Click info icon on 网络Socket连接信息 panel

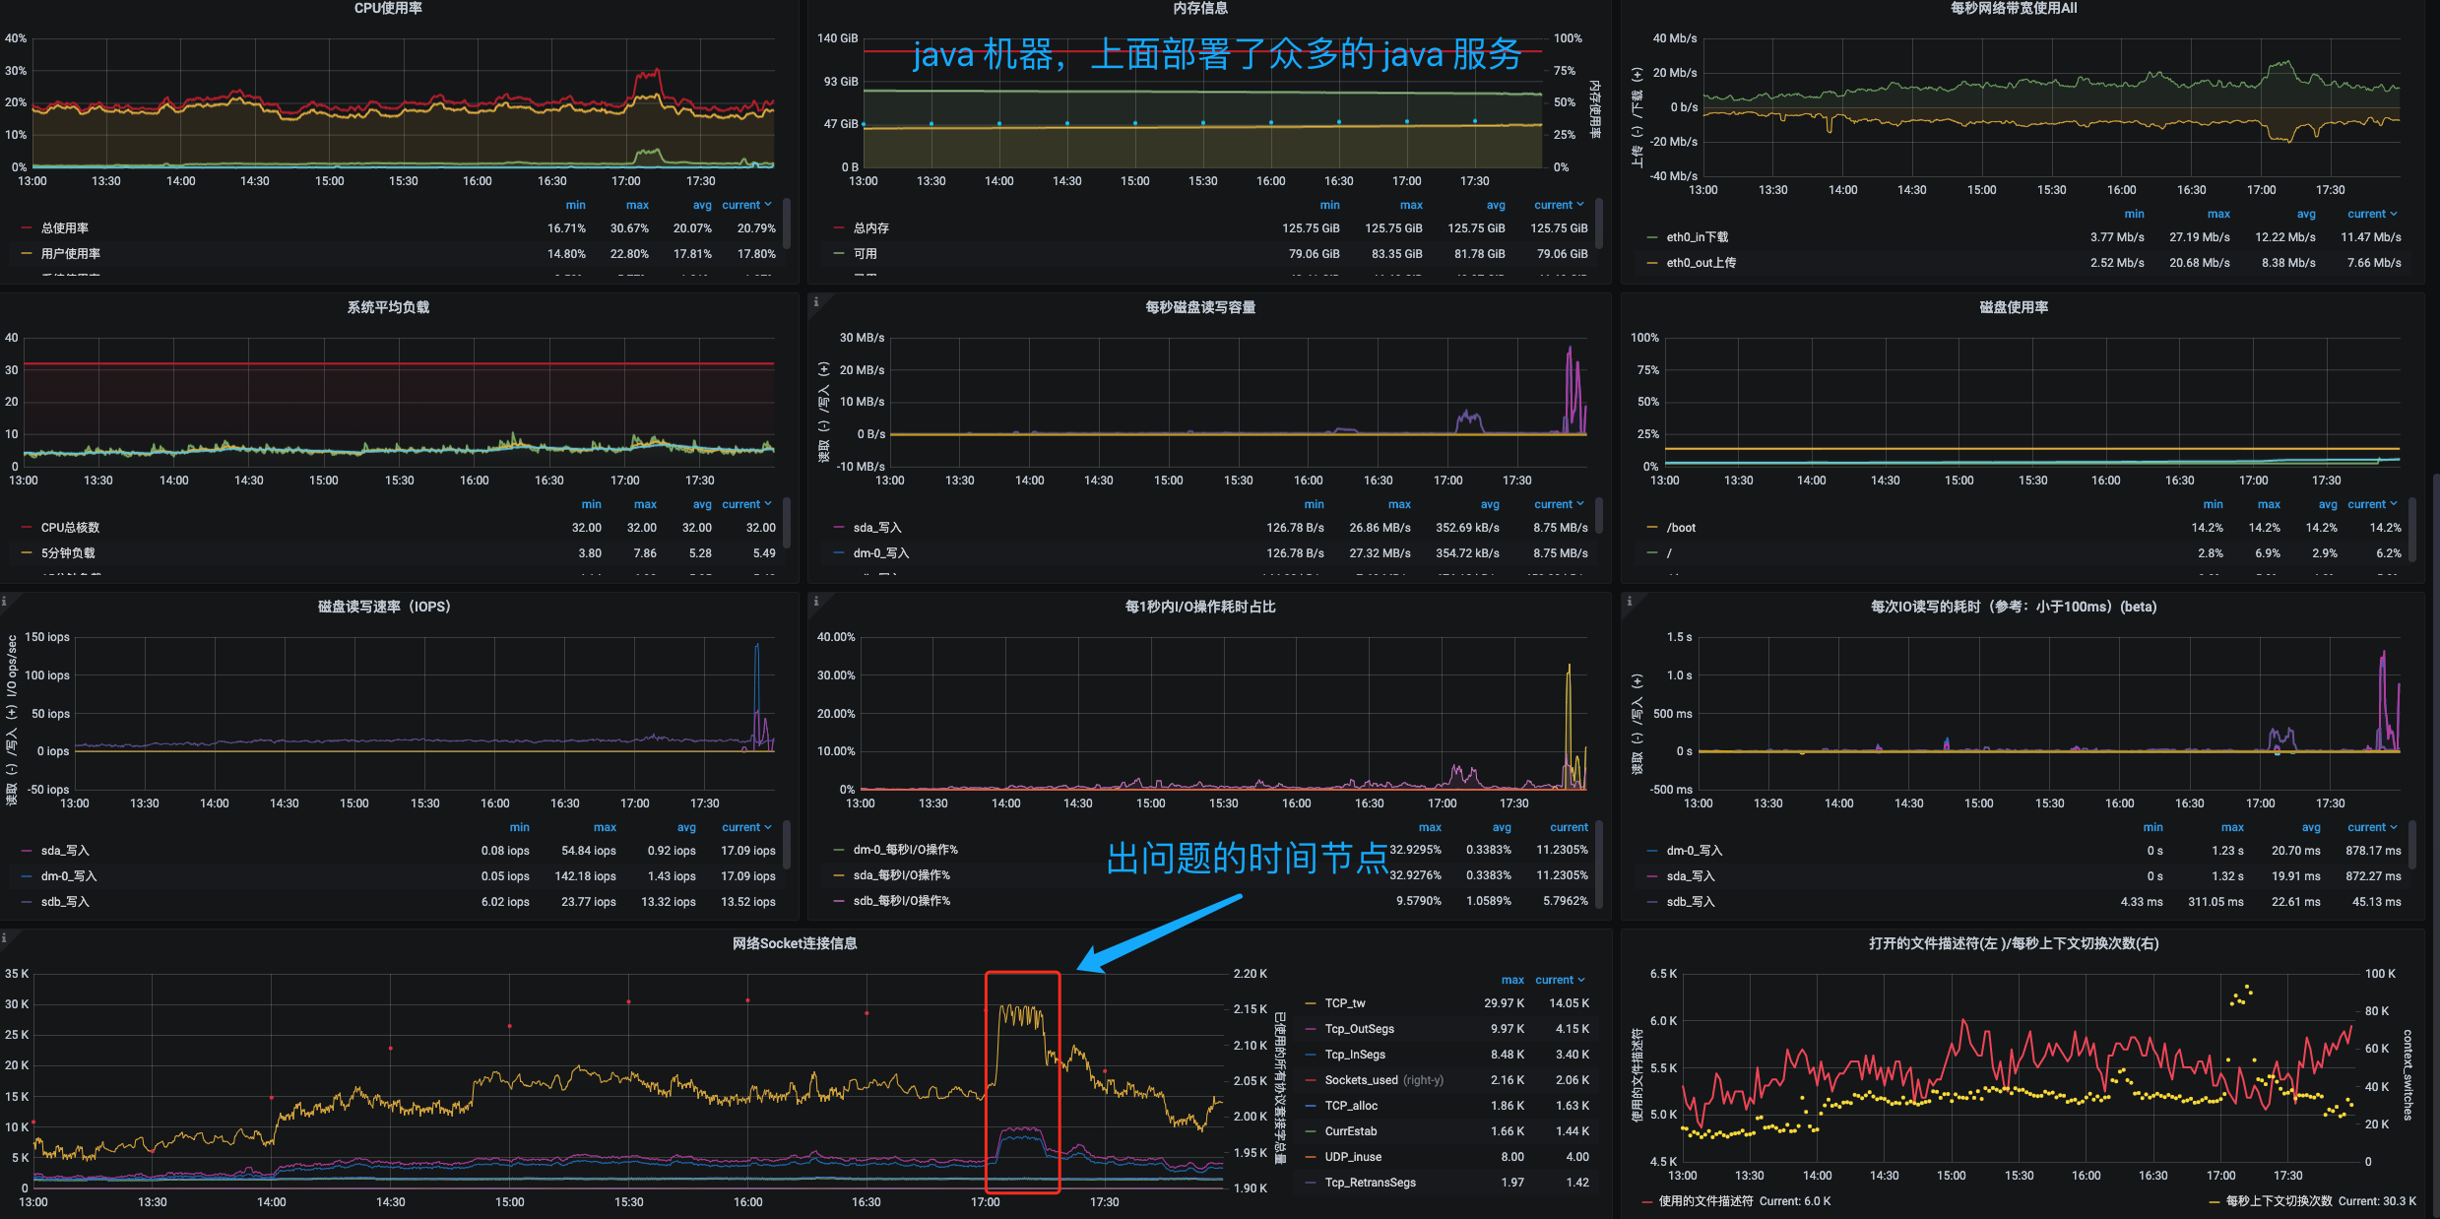[x=4, y=938]
